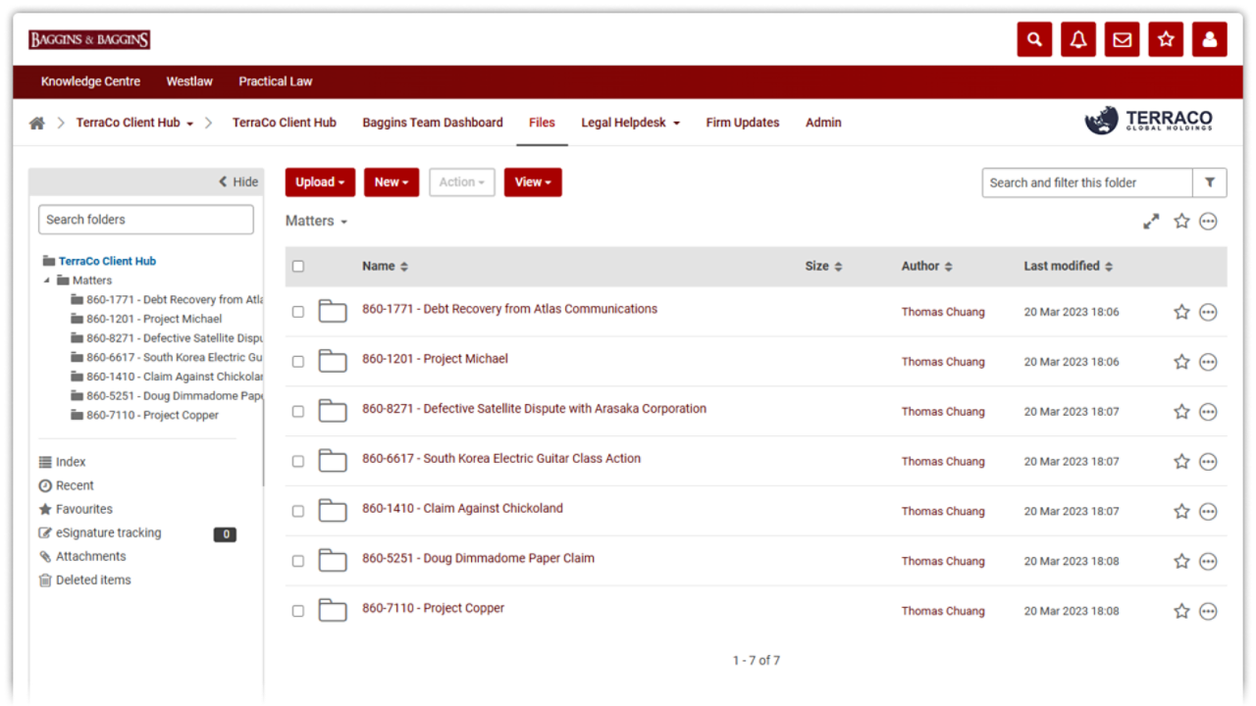
Task: Open more options for Project Copper row
Action: (x=1208, y=611)
